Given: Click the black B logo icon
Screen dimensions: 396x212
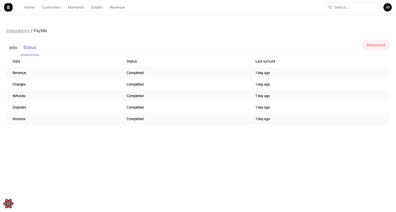Looking at the screenshot, I should coord(8,7).
